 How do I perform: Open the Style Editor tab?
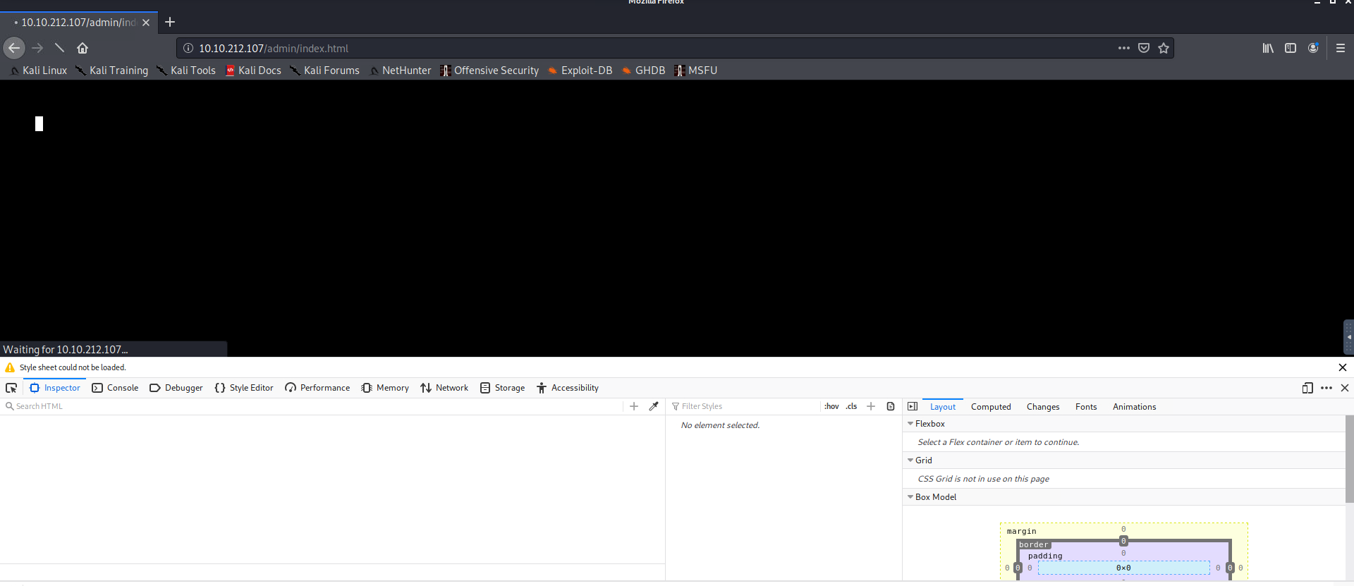(x=244, y=388)
